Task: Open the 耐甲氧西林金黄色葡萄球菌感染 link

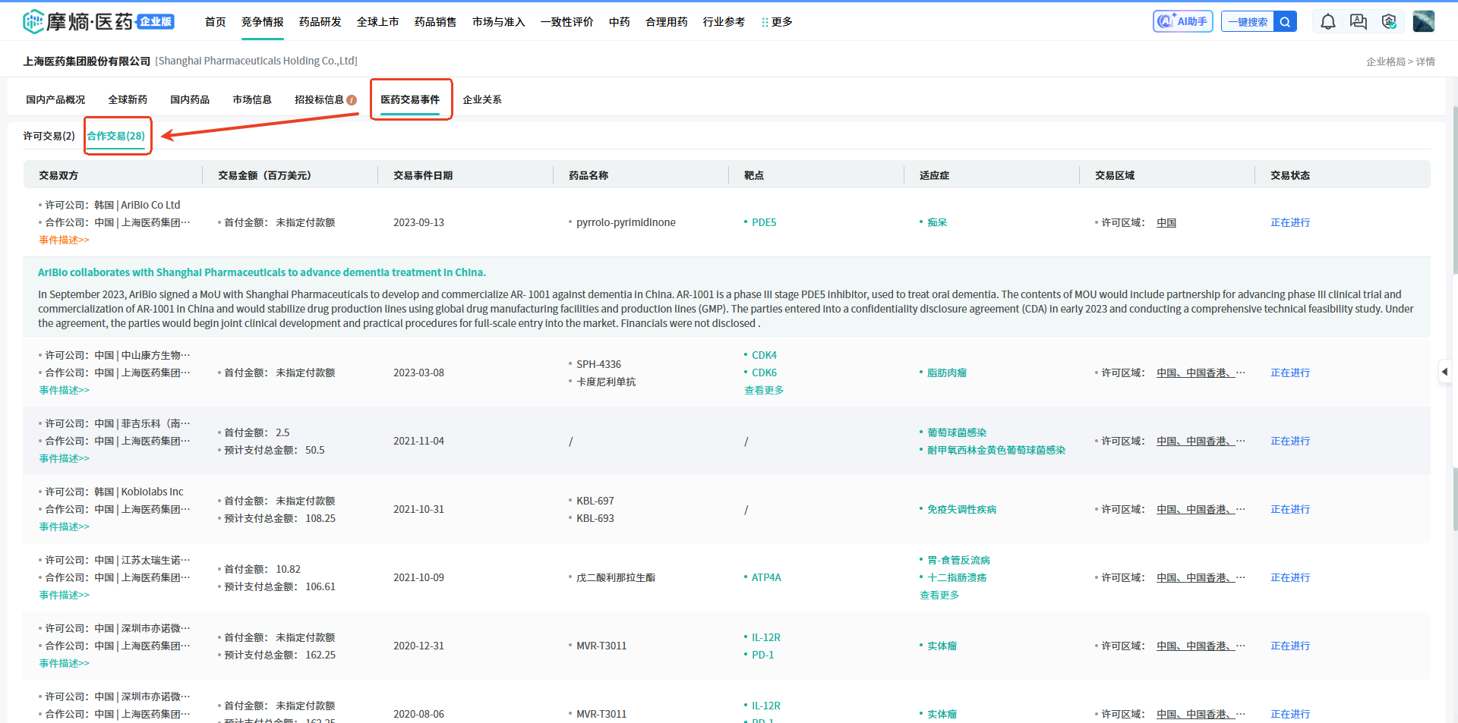Action: pyautogui.click(x=996, y=450)
